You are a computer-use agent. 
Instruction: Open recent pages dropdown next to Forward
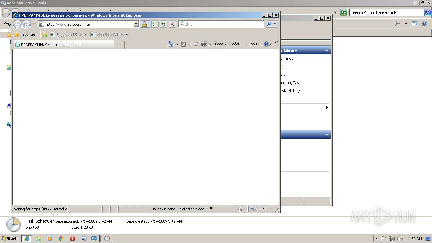click(x=34, y=24)
